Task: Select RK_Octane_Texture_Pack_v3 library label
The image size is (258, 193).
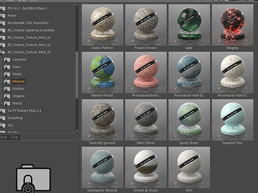Action: tap(29, 52)
